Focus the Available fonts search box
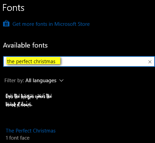Image resolution: width=155 pixels, height=143 pixels. pos(79,61)
